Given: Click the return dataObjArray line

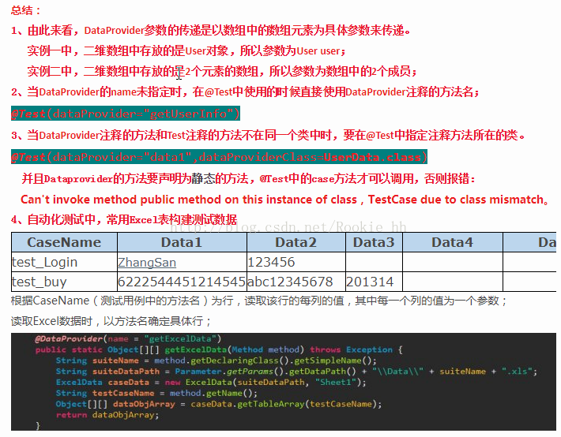Looking at the screenshot, I should (107, 415).
